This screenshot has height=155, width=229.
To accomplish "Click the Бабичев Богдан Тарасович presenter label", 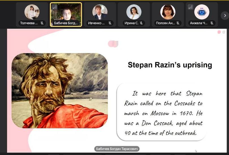I will tap(117, 149).
